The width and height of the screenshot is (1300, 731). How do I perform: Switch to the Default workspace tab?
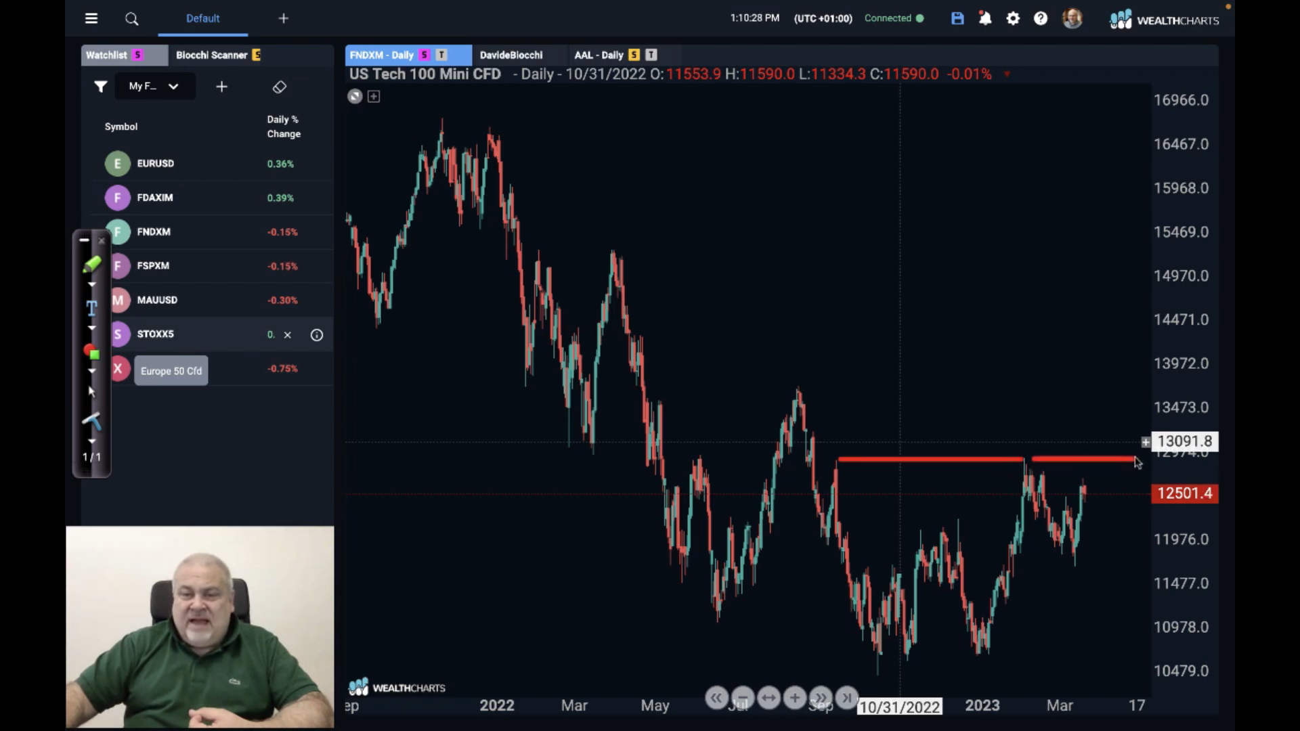pos(202,18)
